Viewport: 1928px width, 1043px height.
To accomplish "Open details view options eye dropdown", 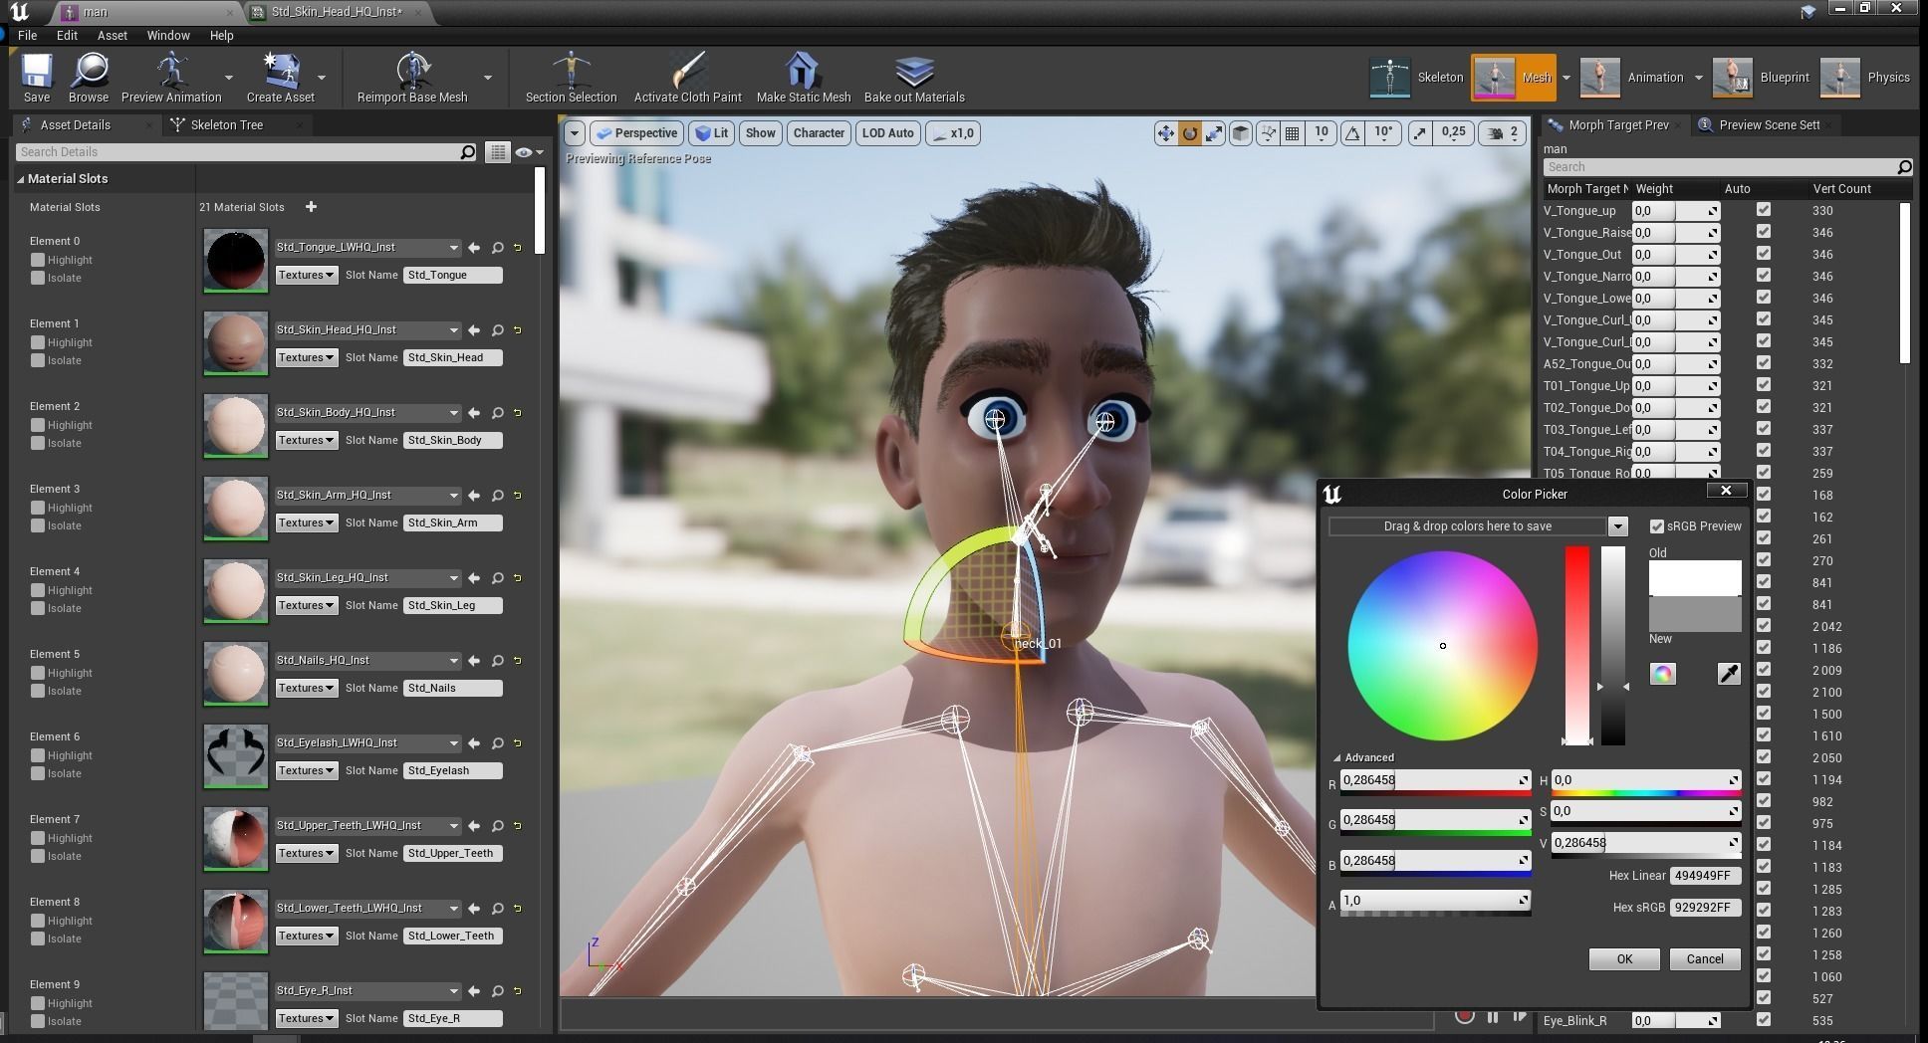I will tap(529, 152).
